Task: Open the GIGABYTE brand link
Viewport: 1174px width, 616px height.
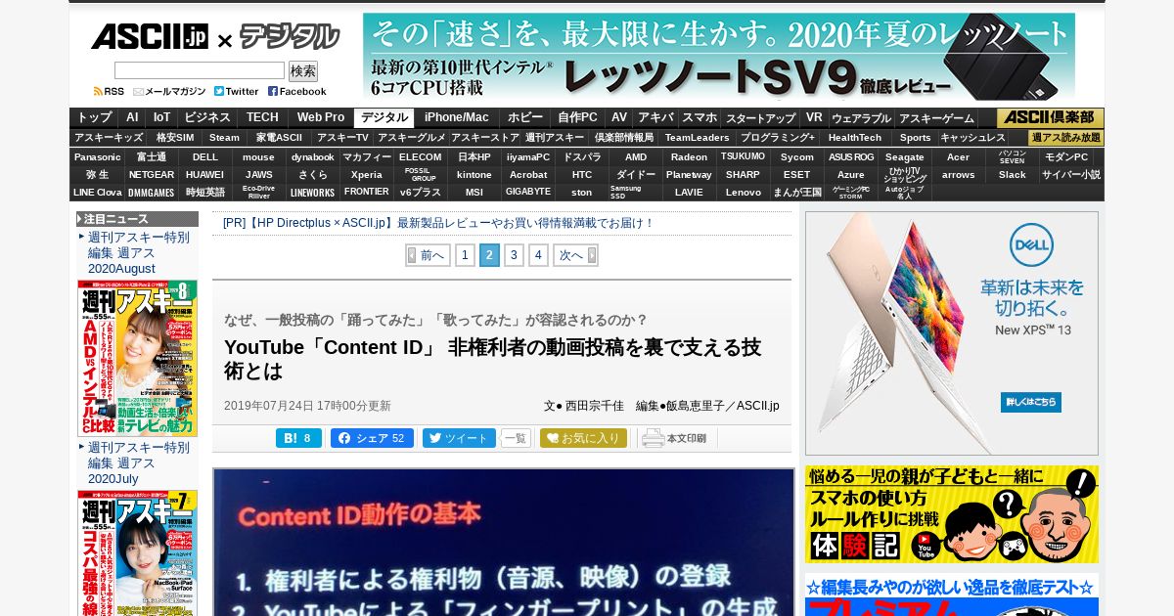Action: point(528,192)
